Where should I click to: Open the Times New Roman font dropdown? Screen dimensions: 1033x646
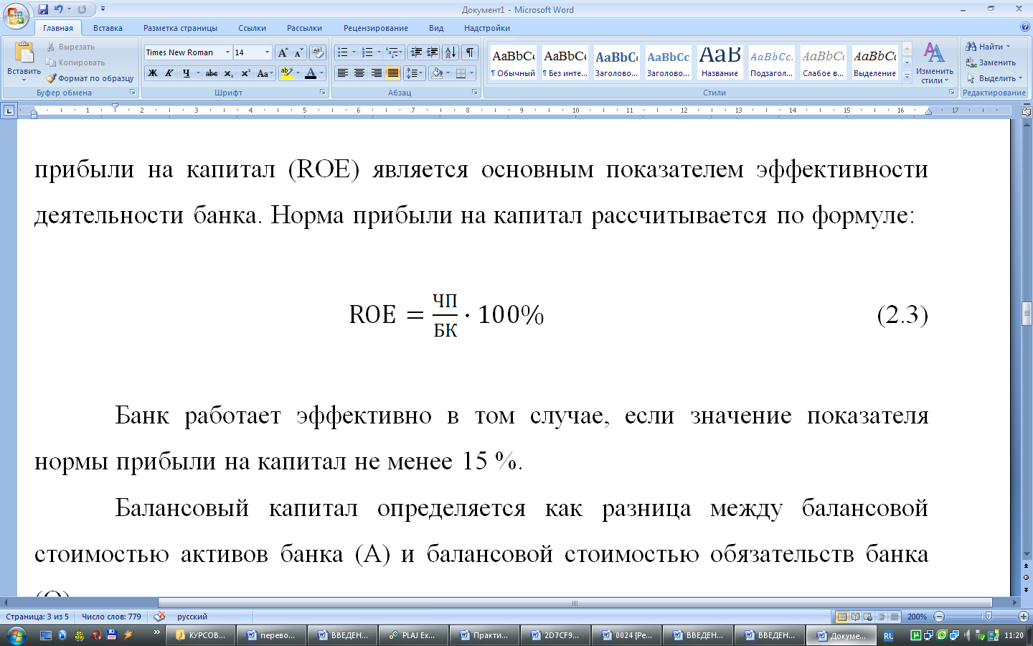tap(227, 52)
